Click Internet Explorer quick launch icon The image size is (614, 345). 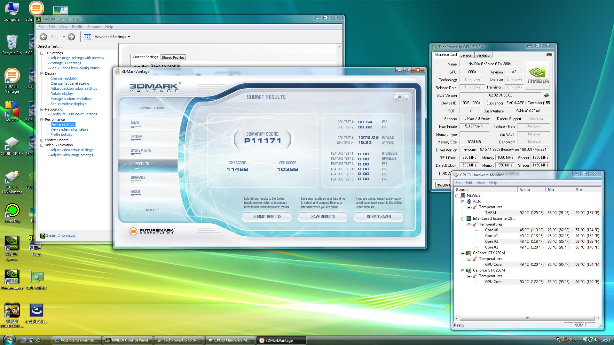(38, 340)
